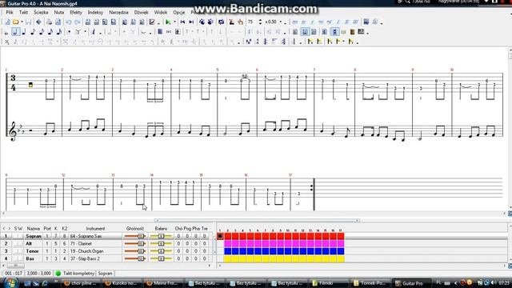512x288 pixels.
Task: Jump to last measure icon
Action: [191, 22]
